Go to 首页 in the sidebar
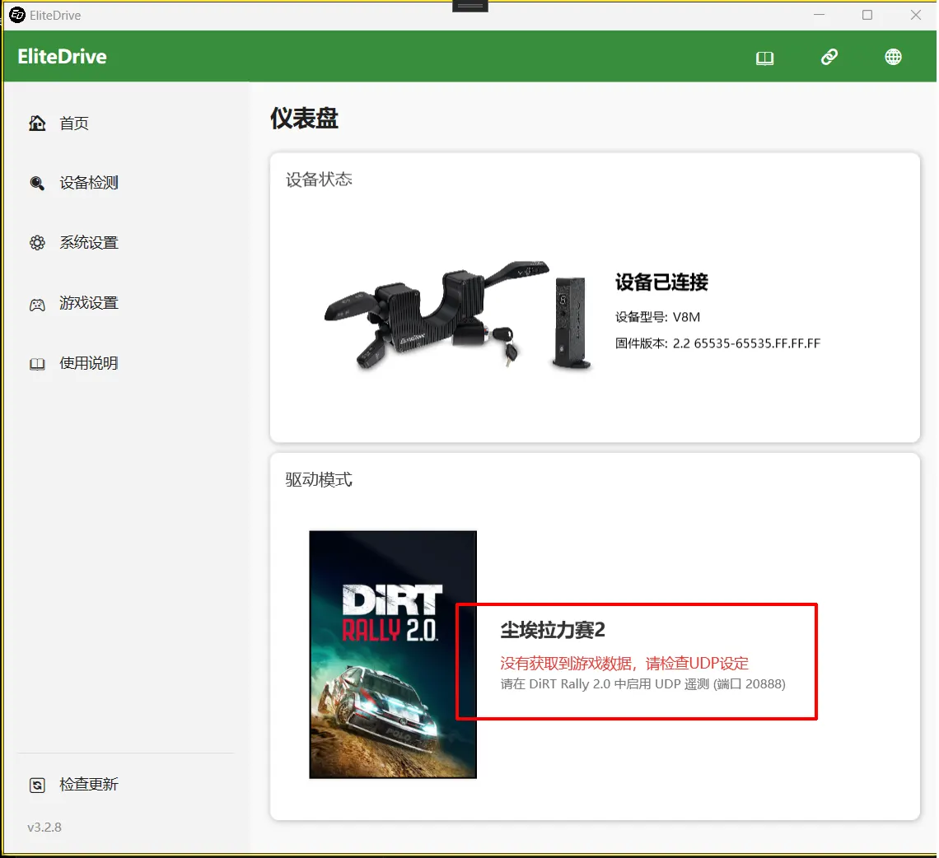 pos(73,124)
